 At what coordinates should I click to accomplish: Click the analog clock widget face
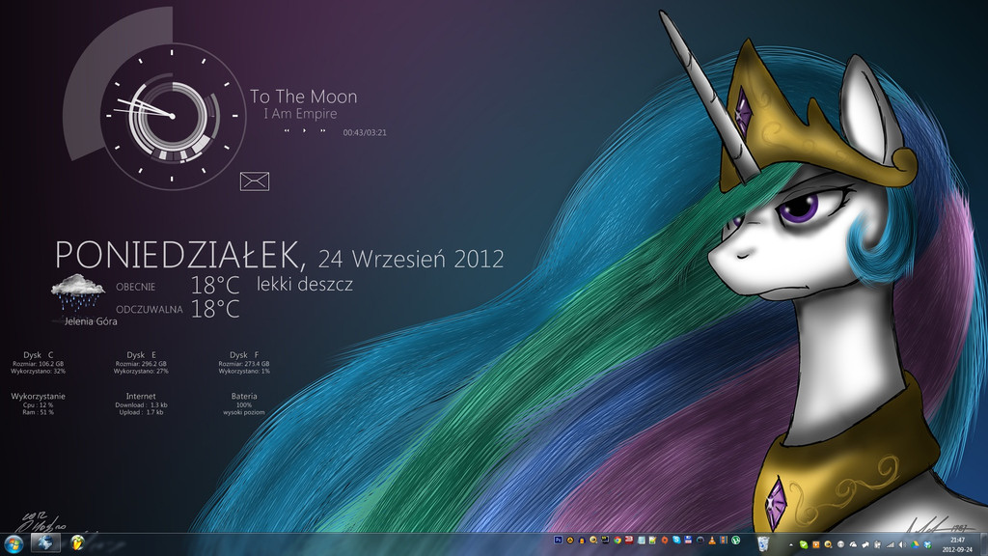172,116
